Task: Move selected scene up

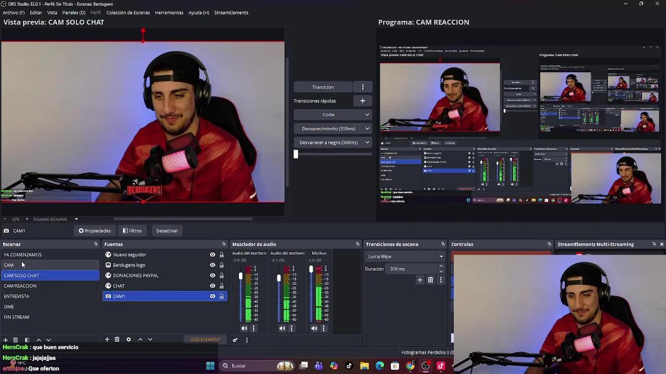Action: pyautogui.click(x=39, y=340)
